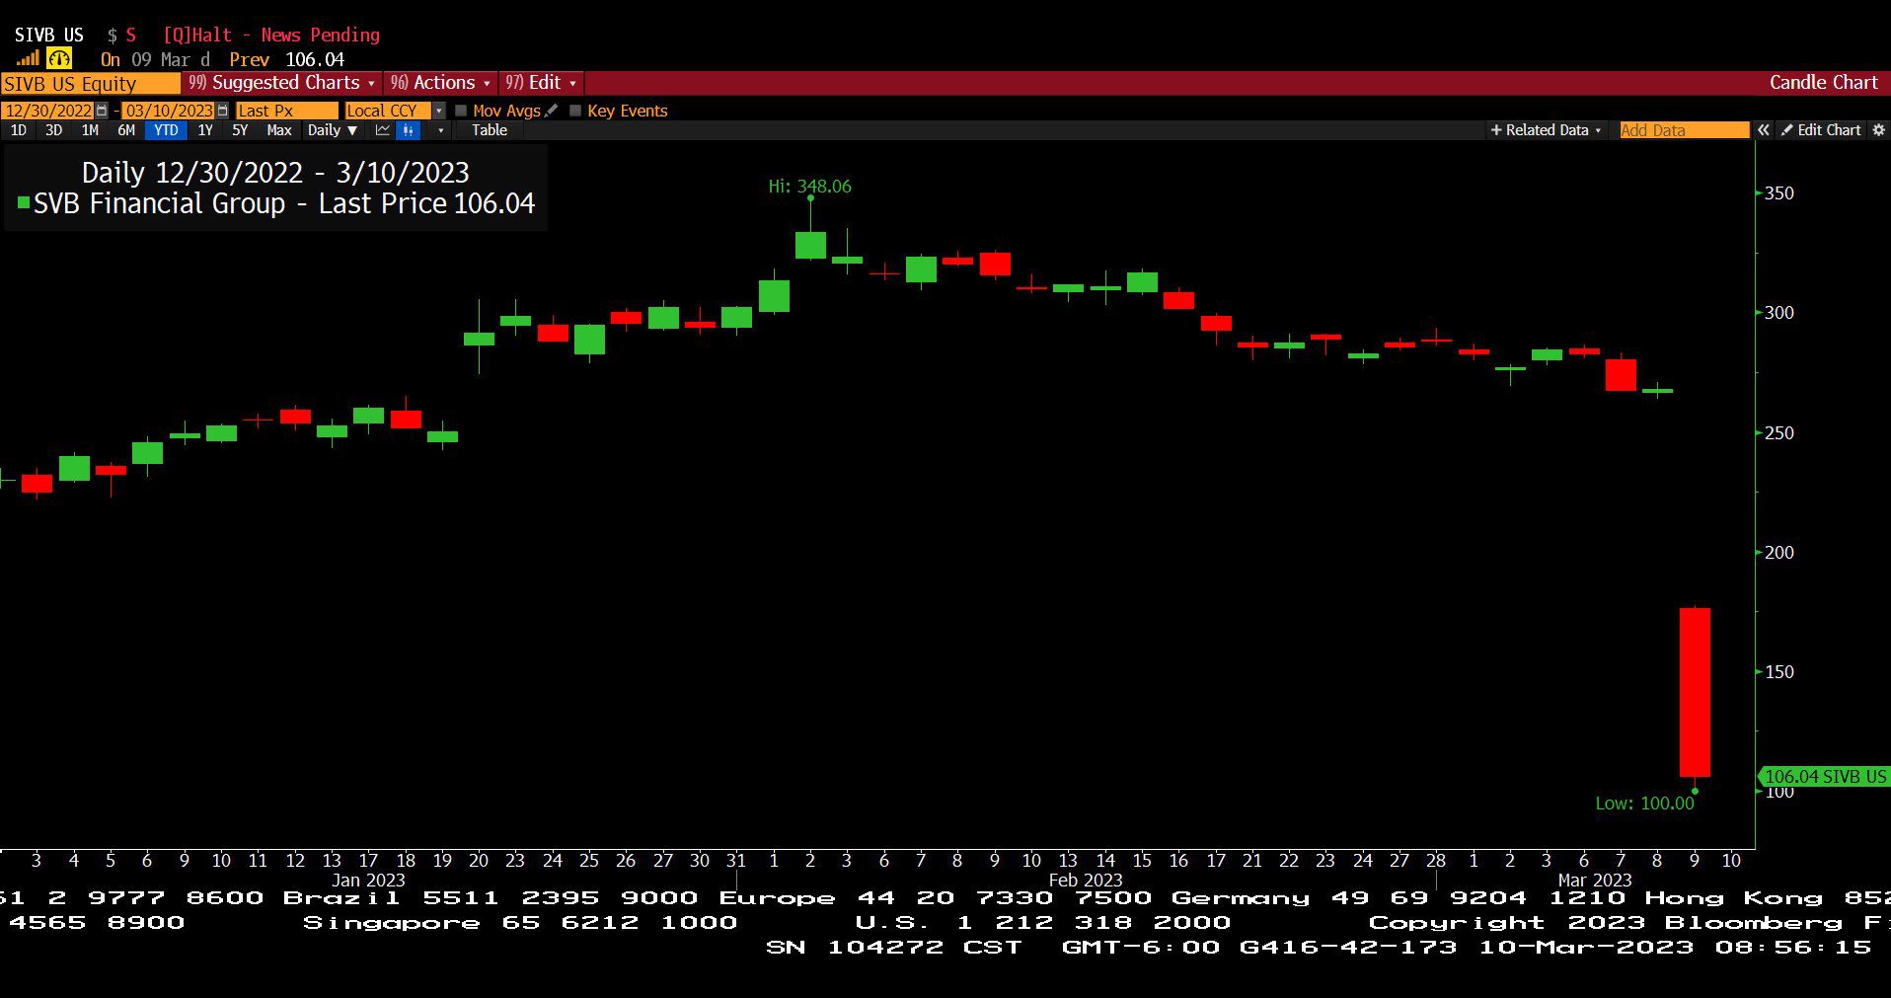
Task: Collapse panel with double-chevron icon
Action: pyautogui.click(x=1764, y=130)
